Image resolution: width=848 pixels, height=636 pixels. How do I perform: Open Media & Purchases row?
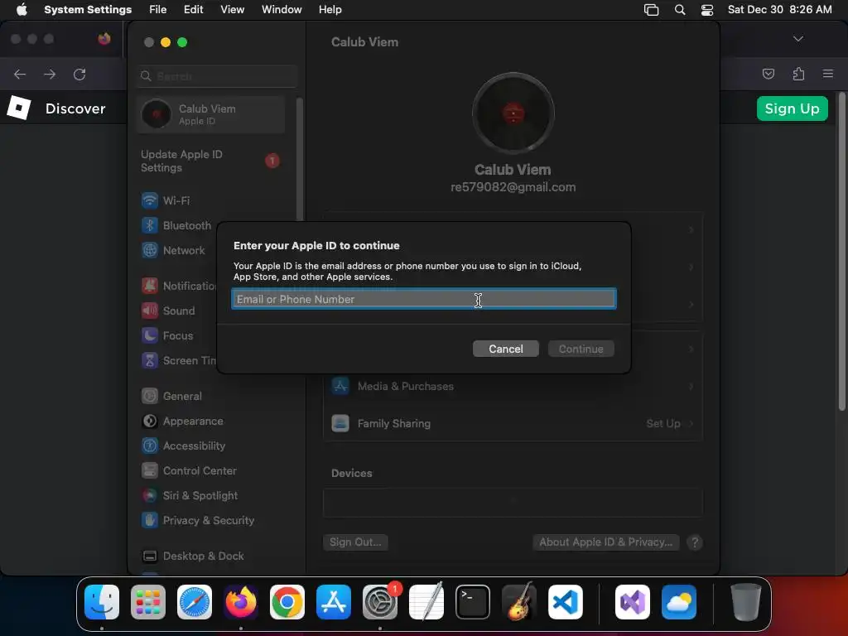click(513, 386)
